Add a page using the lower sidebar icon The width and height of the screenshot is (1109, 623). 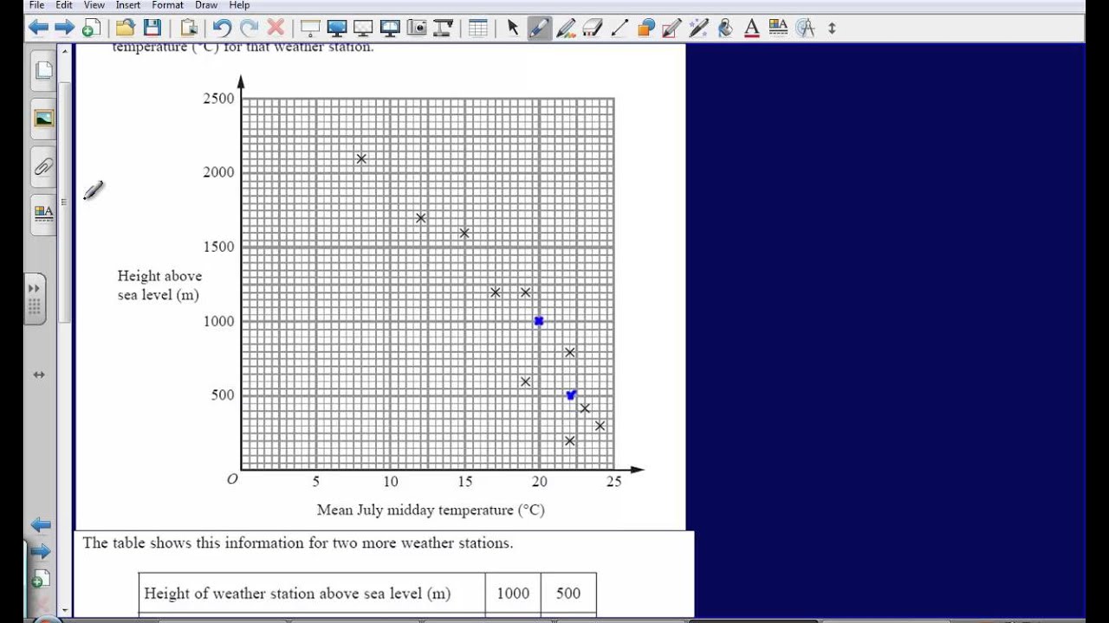point(41,579)
